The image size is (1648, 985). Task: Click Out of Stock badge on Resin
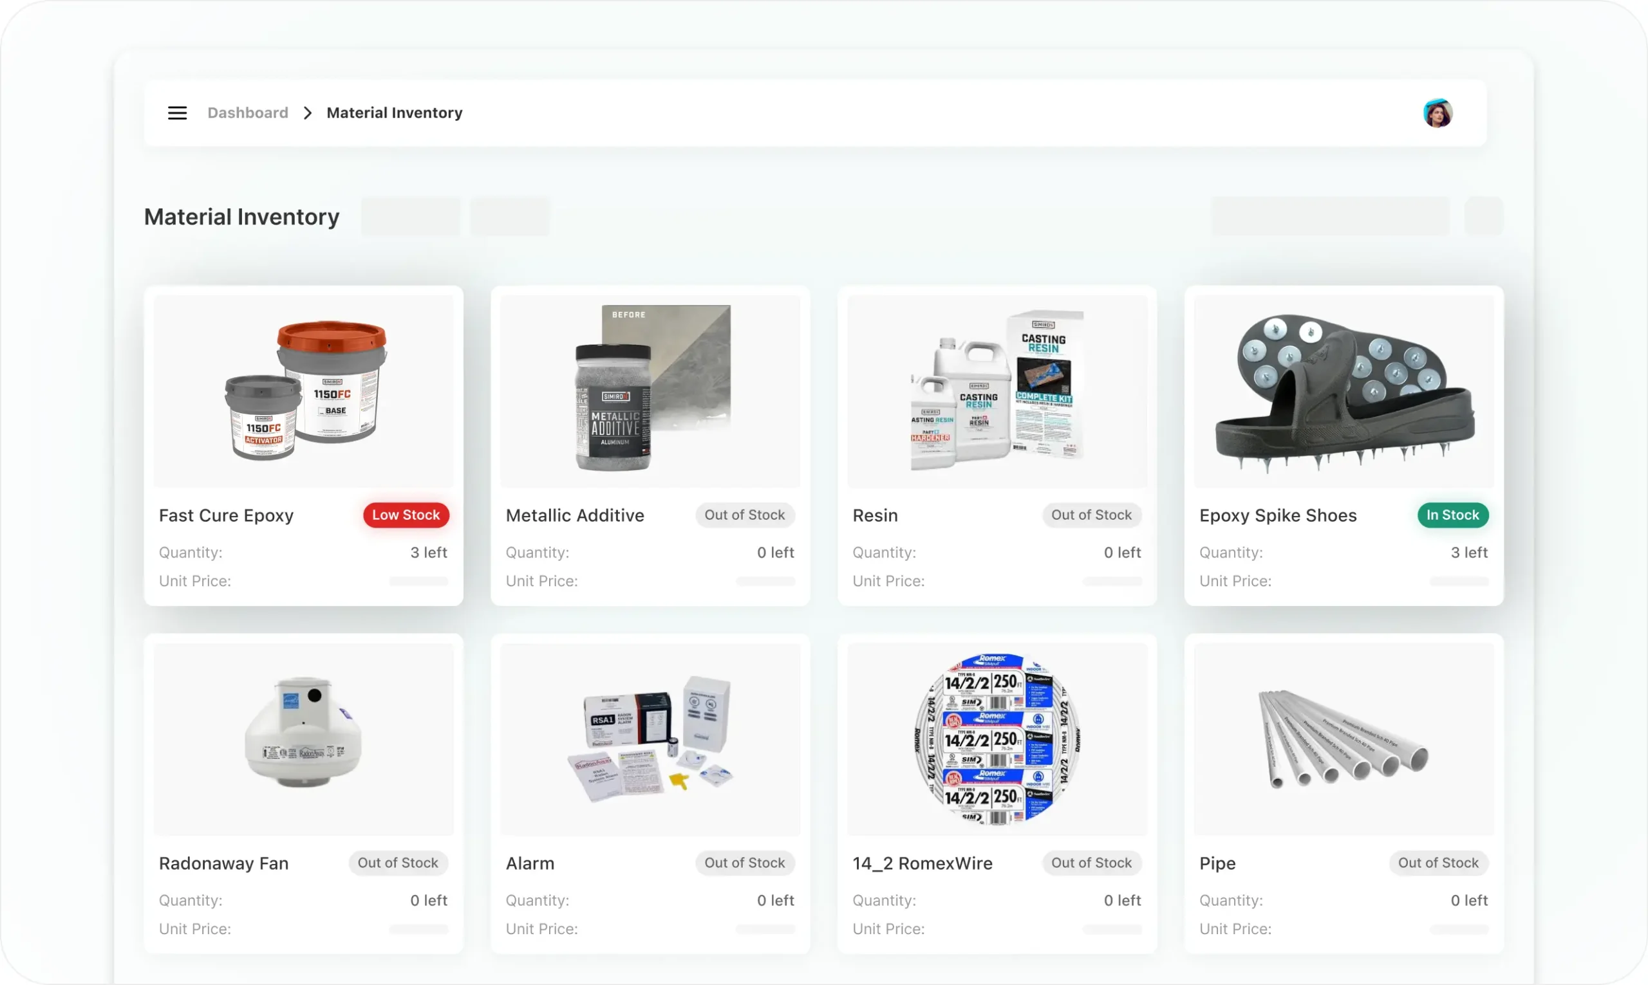pos(1092,515)
